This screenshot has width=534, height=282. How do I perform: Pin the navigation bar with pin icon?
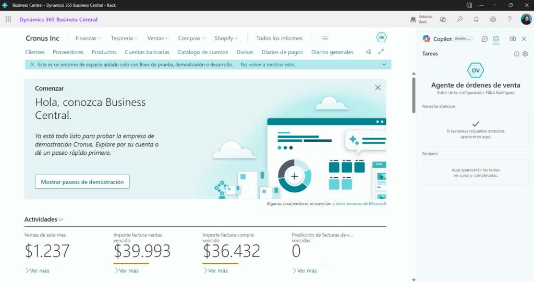tap(368, 52)
